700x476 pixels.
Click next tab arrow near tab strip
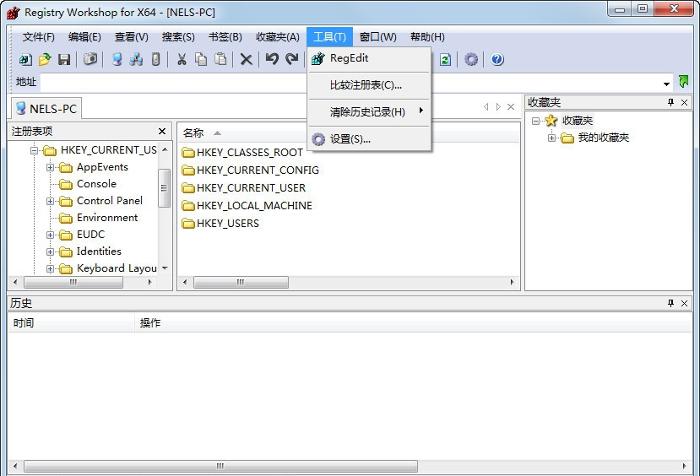(x=498, y=106)
